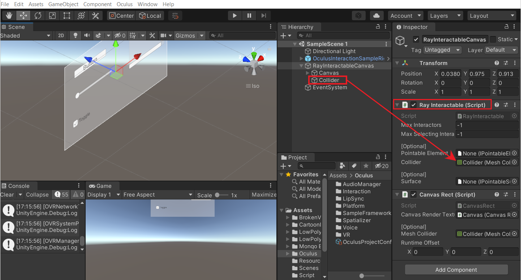Click Clear in the Console

click(x=7, y=194)
